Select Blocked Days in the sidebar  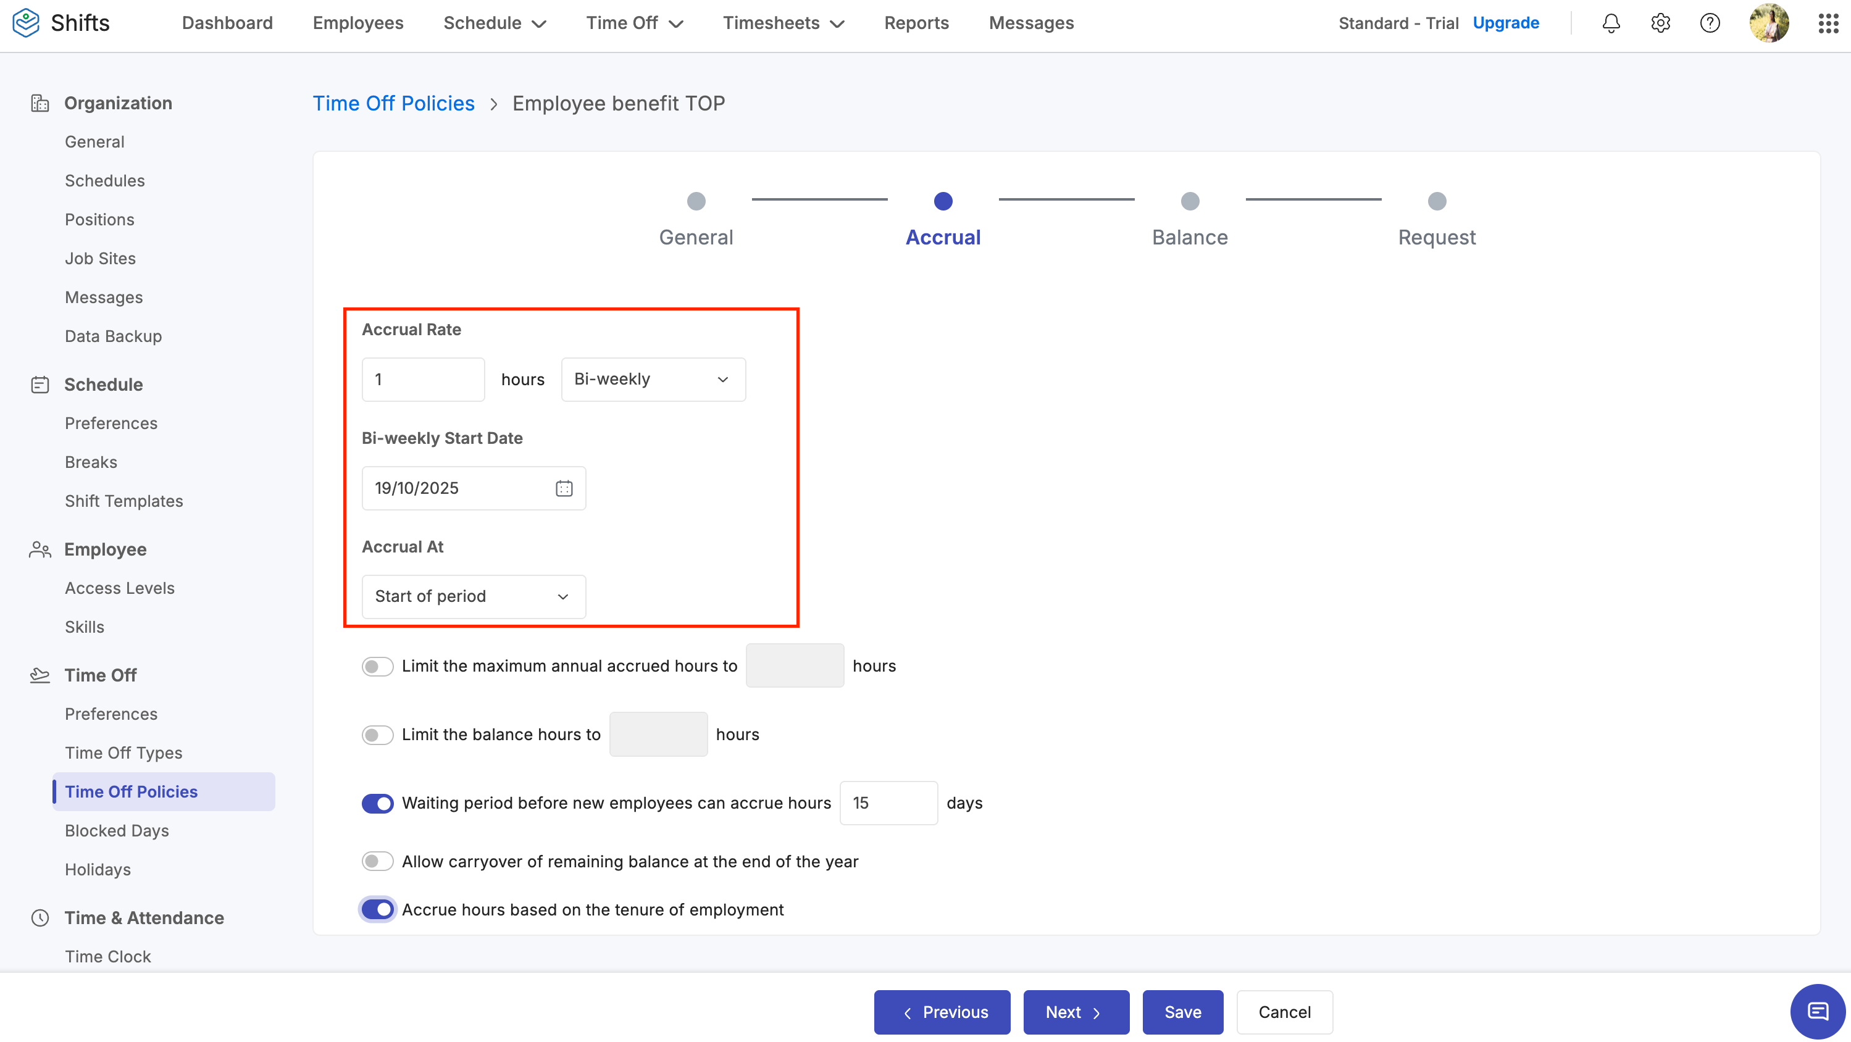tap(117, 830)
